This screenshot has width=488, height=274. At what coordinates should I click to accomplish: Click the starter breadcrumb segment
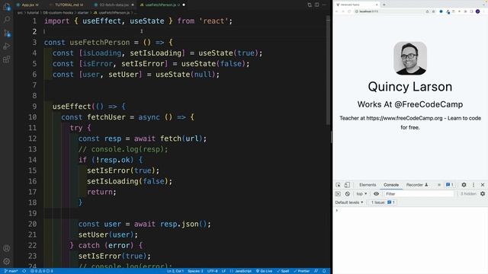click(x=83, y=13)
